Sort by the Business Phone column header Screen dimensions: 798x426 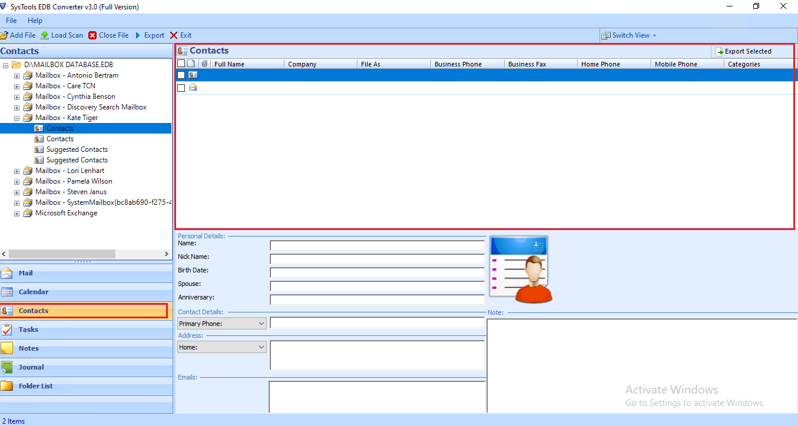(468, 64)
